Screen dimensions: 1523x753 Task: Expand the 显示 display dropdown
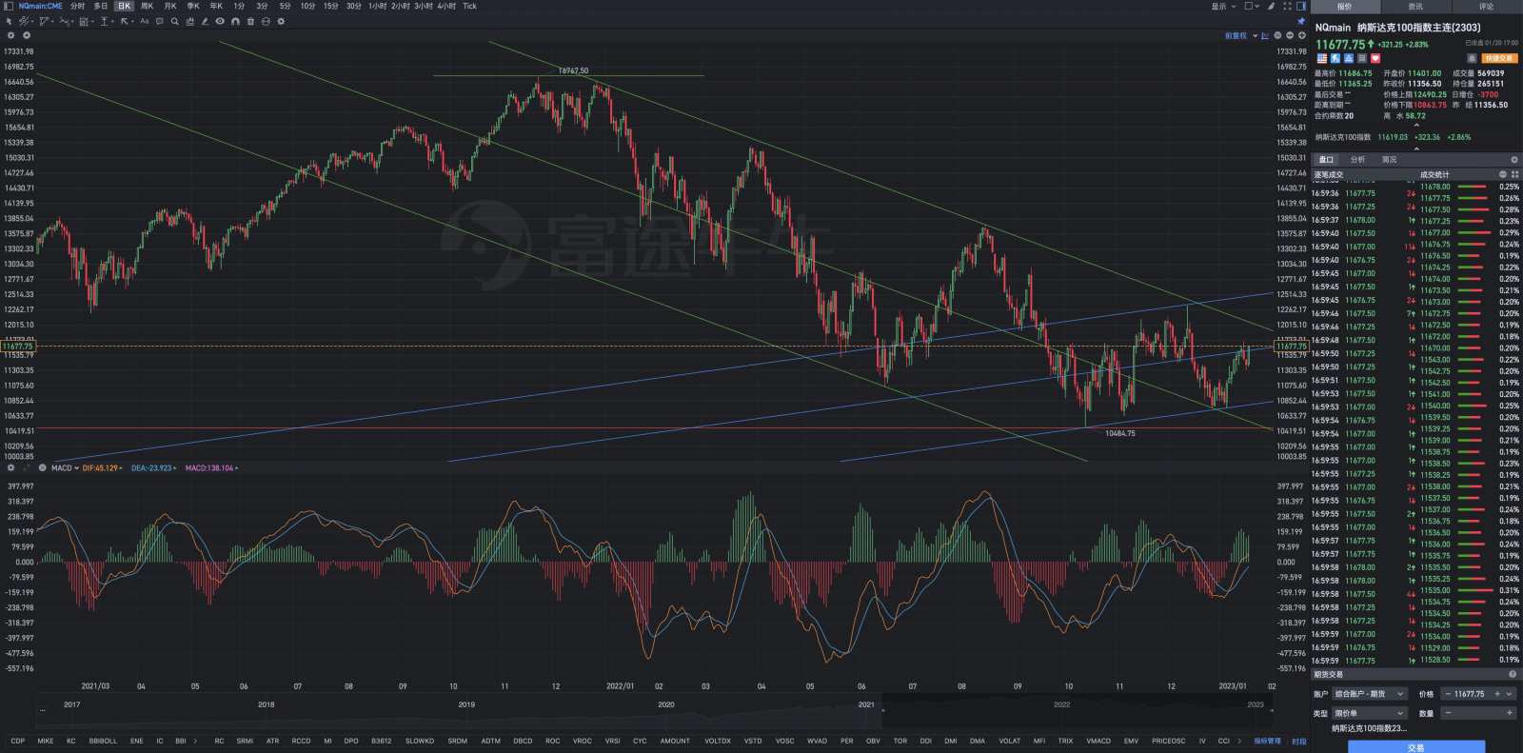(x=1223, y=6)
